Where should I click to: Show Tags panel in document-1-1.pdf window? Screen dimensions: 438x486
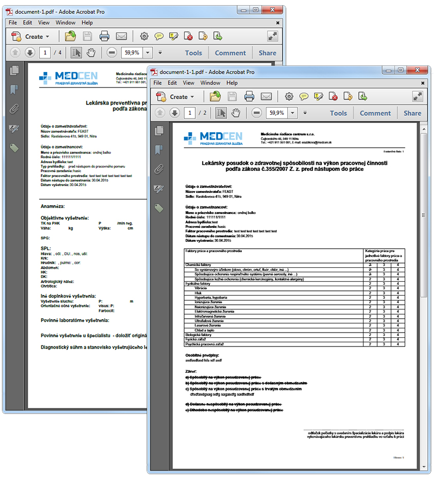click(x=159, y=208)
